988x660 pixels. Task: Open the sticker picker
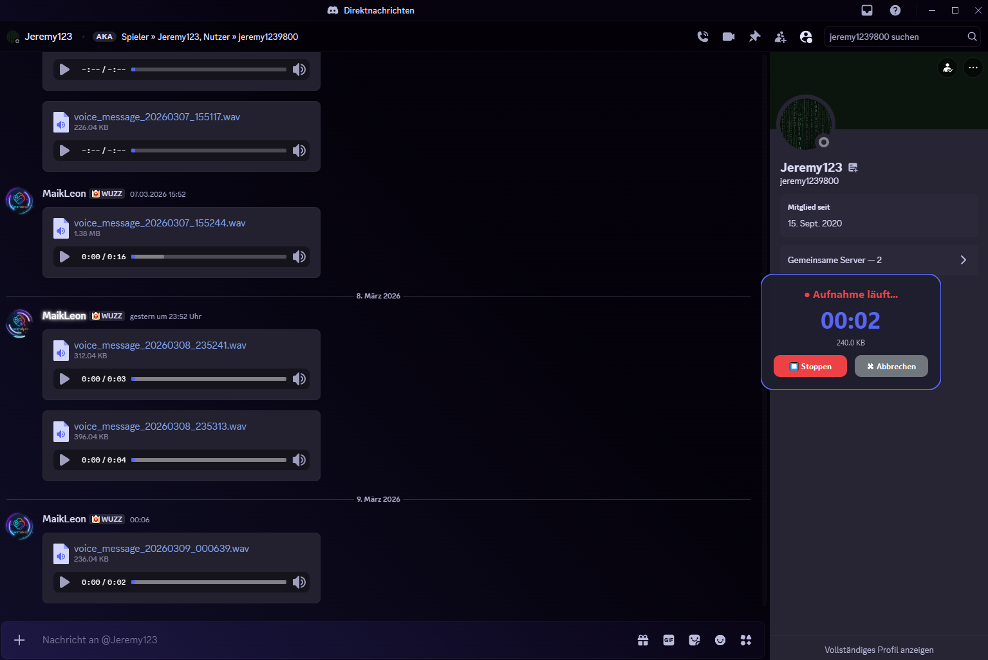[694, 640]
